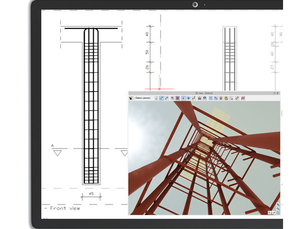Open the Select camera dropdown

tap(143, 98)
